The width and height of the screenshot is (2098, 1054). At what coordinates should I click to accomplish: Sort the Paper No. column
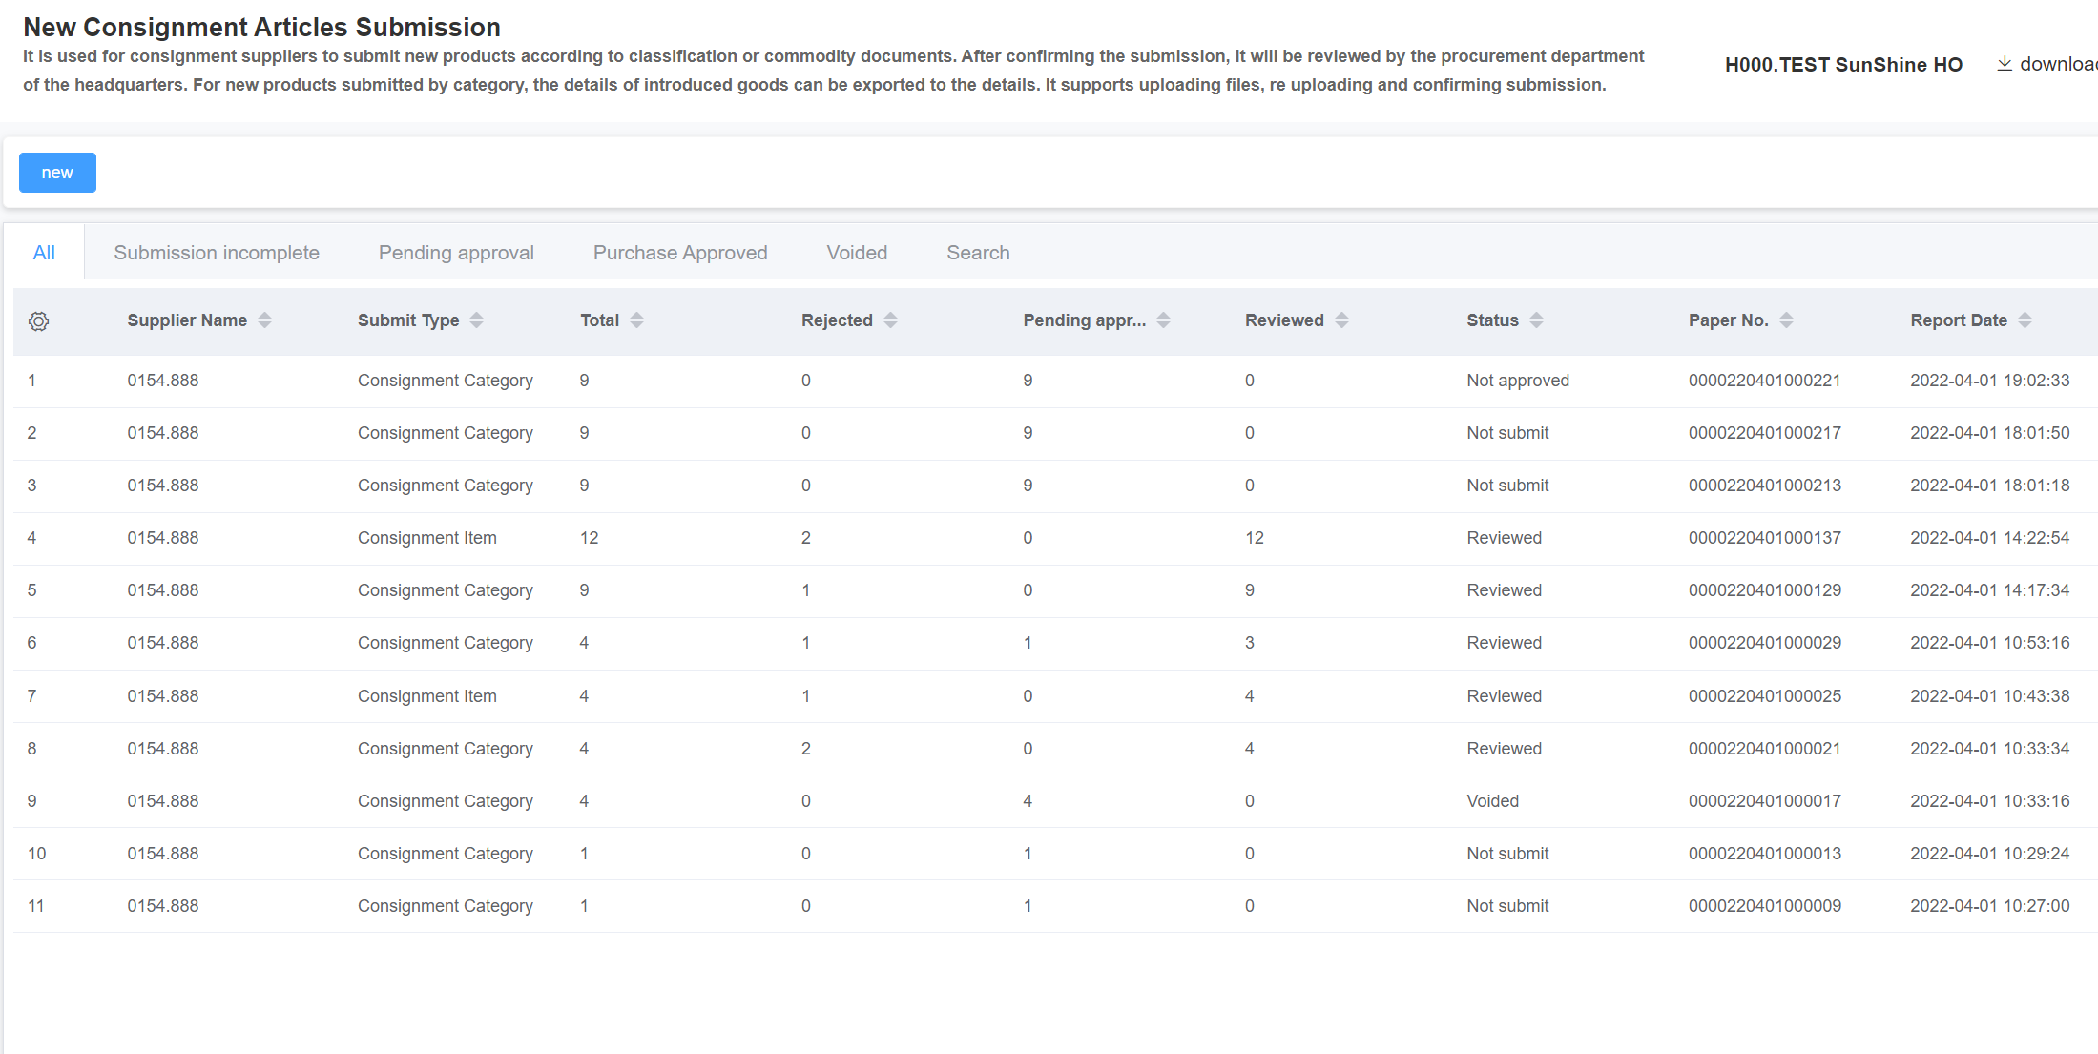(1786, 320)
